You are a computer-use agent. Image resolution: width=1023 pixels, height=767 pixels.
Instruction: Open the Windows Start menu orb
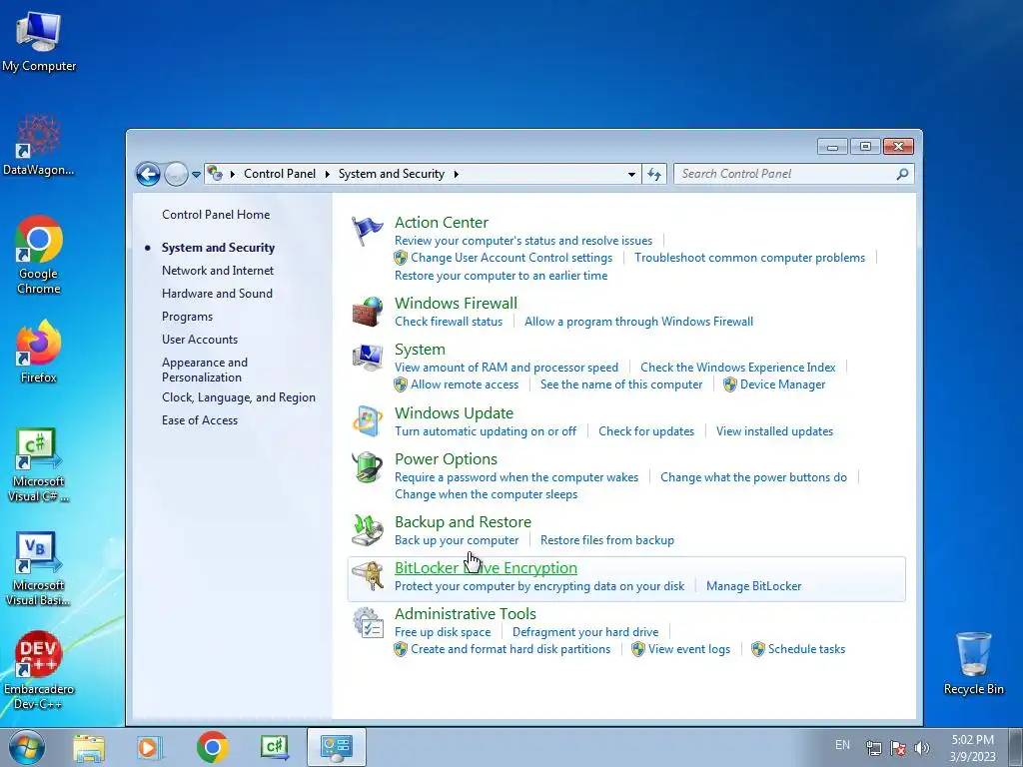[x=27, y=747]
